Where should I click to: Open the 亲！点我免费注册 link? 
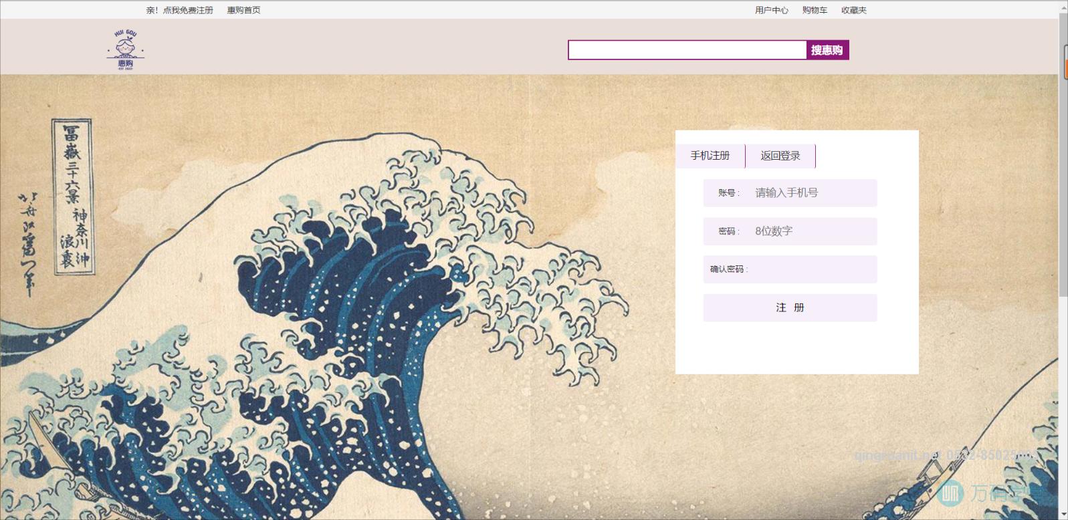180,10
